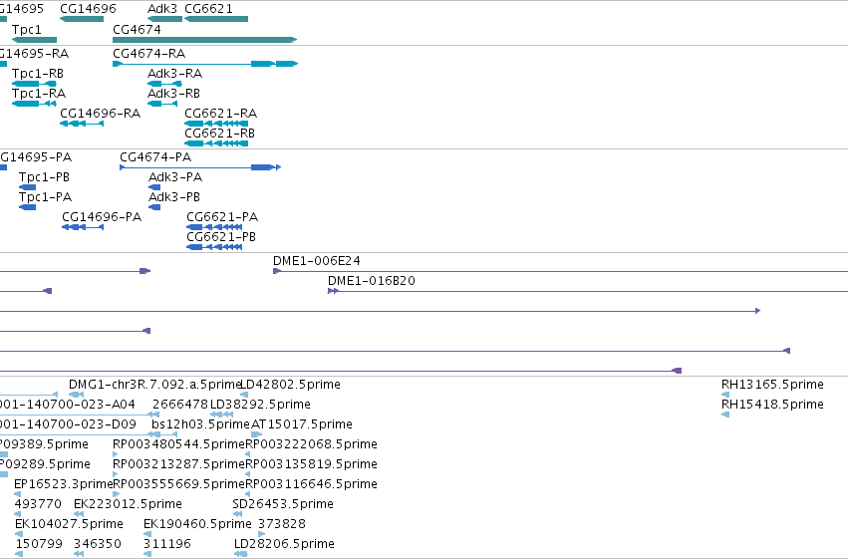848x559 pixels.
Task: Click the Adk3-RA transcript
Action: pos(165,84)
